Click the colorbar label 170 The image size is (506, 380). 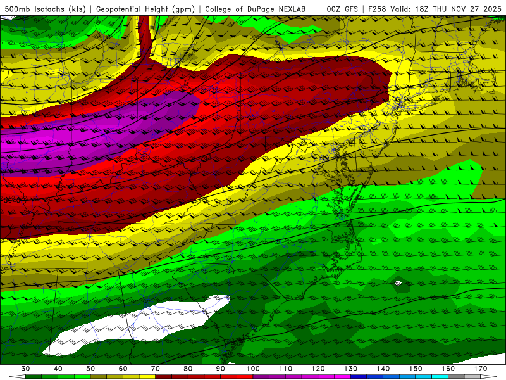click(x=481, y=369)
